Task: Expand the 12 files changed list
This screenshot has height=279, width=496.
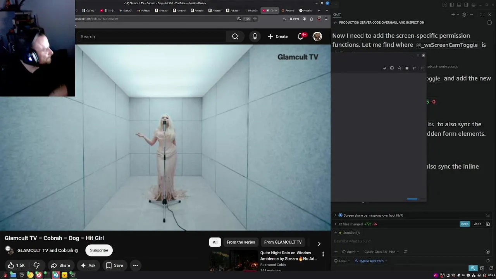Action: point(336,224)
